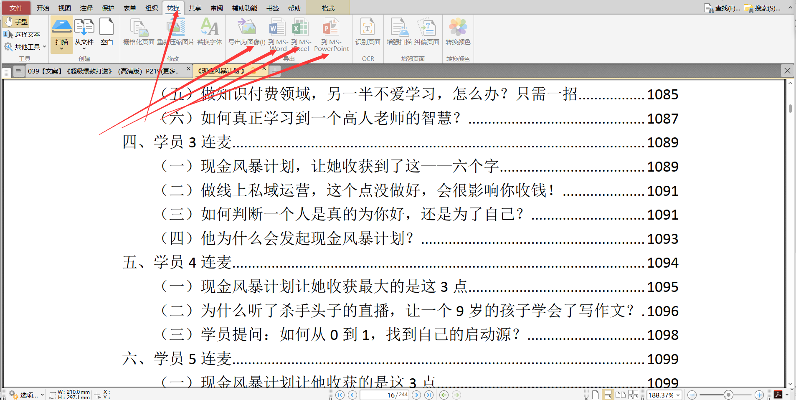
Task: Go to the next page
Action: tap(416, 395)
